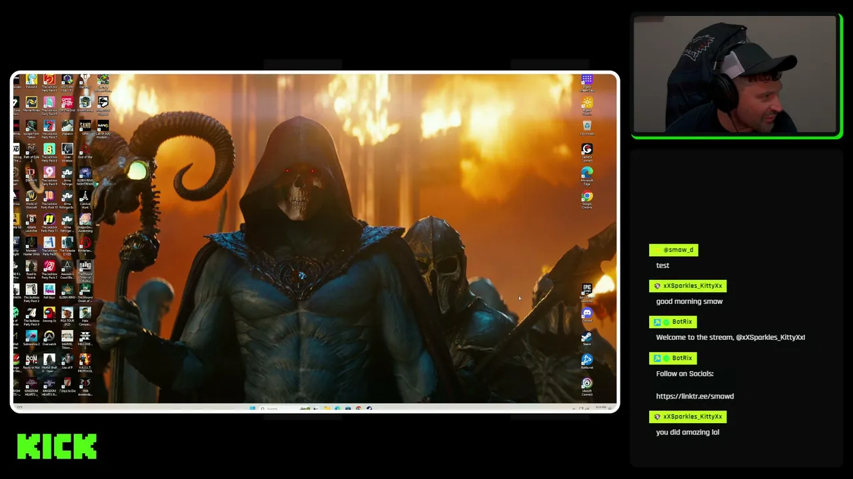The image size is (853, 479).
Task: Launch Steam from the desktop
Action: [587, 338]
